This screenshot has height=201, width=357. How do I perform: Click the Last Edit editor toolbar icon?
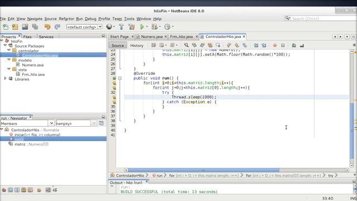pos(154,45)
